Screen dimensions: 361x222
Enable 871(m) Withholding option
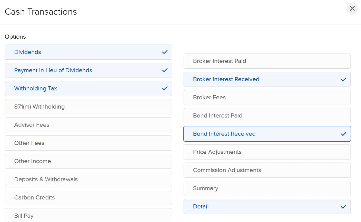coord(88,107)
